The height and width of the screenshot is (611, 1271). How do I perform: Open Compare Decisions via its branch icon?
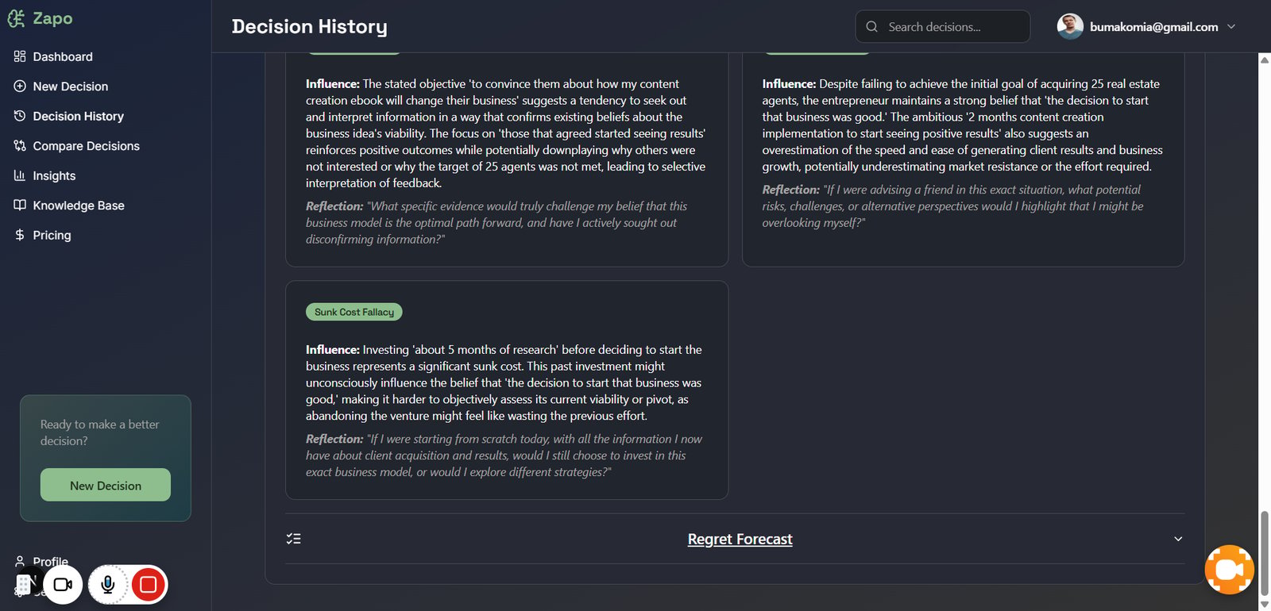click(20, 145)
